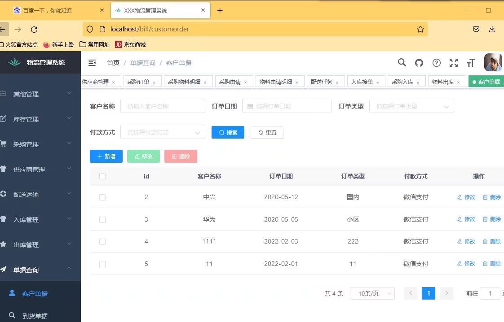Check the row checkbox for id 5
504x322 pixels.
tap(102, 264)
